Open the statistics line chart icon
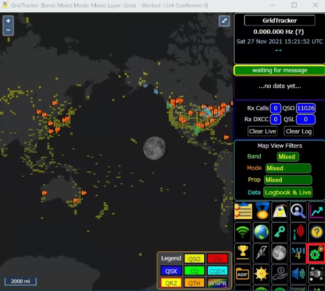Viewport: 325px width, 291px height. coord(316,211)
